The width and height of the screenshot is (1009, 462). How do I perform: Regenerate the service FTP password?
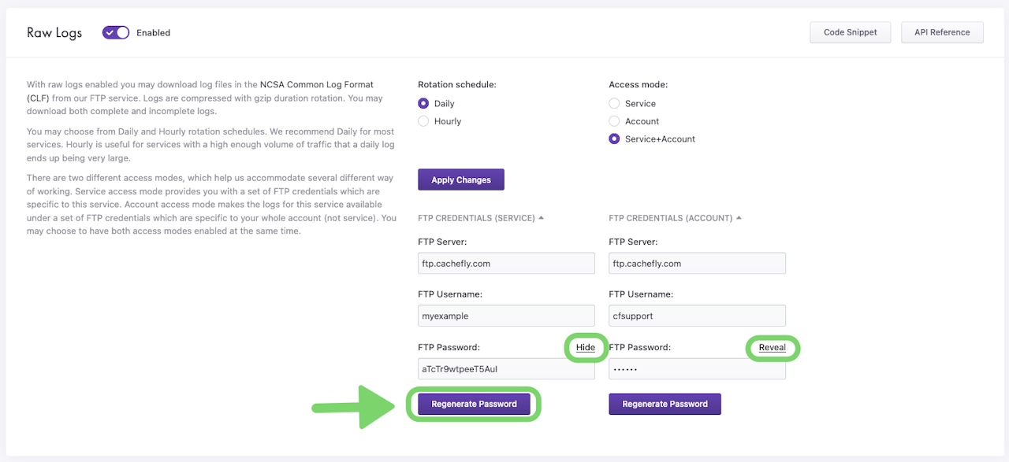coord(474,404)
